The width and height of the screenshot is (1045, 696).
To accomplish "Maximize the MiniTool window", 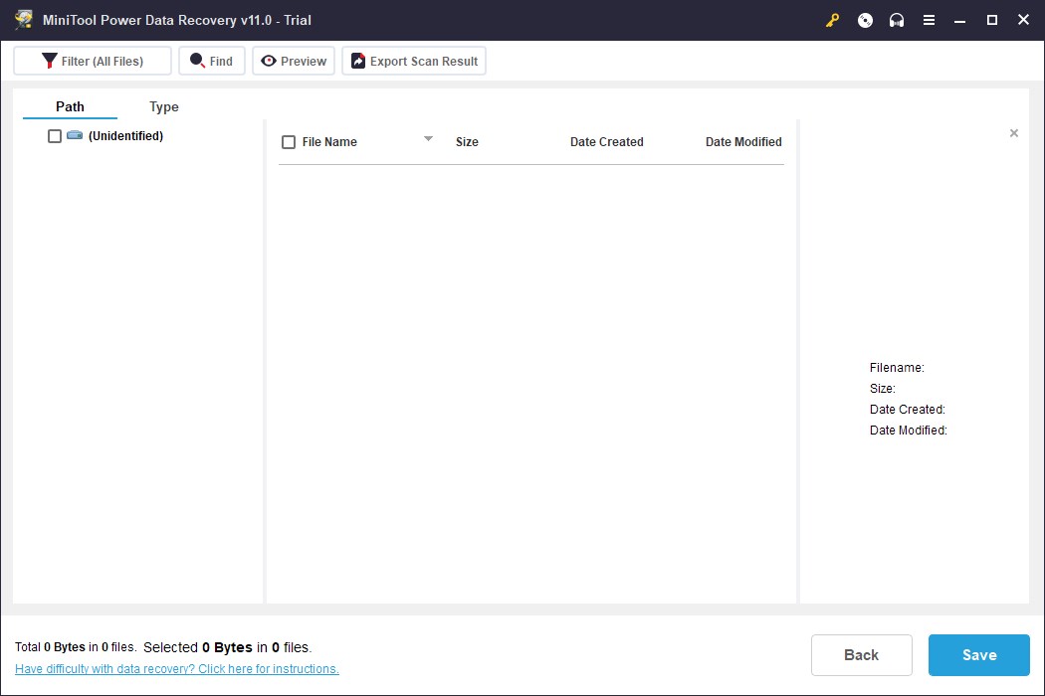I will click(x=991, y=20).
